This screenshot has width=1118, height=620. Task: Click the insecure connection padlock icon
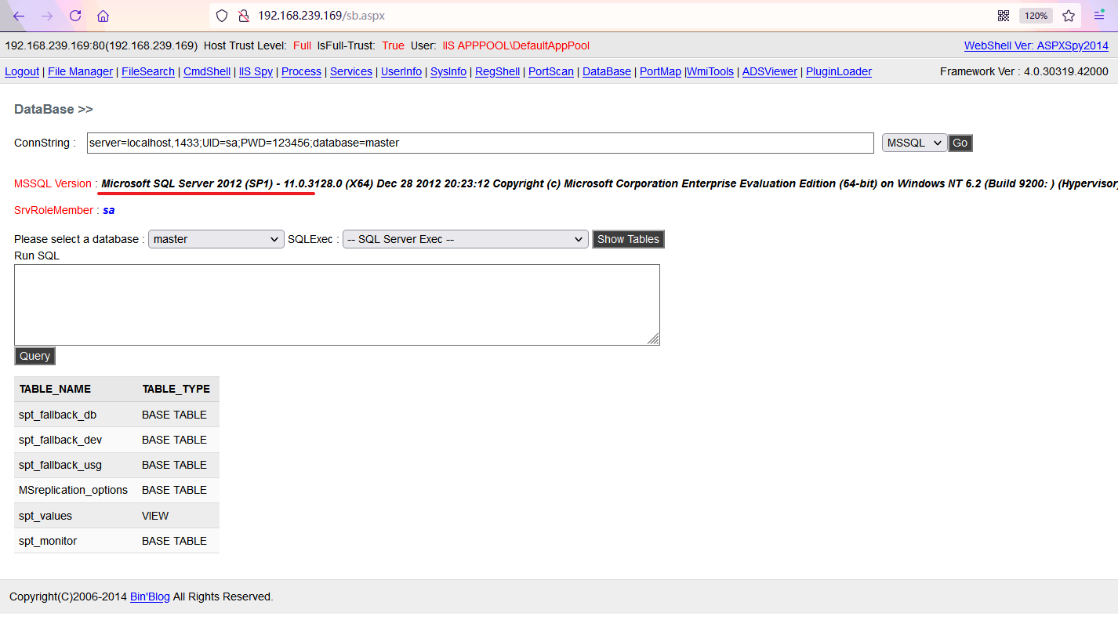[x=243, y=16]
